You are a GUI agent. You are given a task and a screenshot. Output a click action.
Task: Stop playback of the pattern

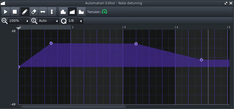click(15, 12)
